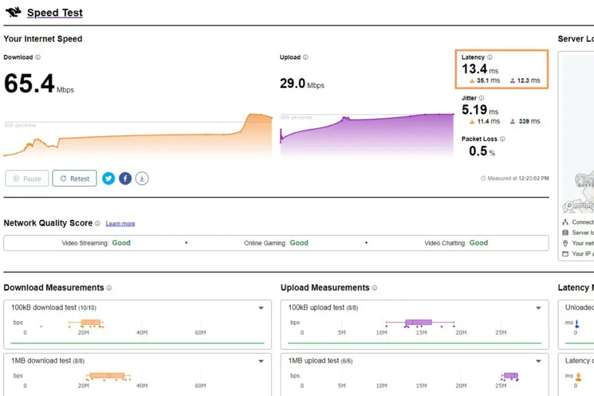The width and height of the screenshot is (594, 396).
Task: Click the Your IP address icon
Action: (566, 253)
